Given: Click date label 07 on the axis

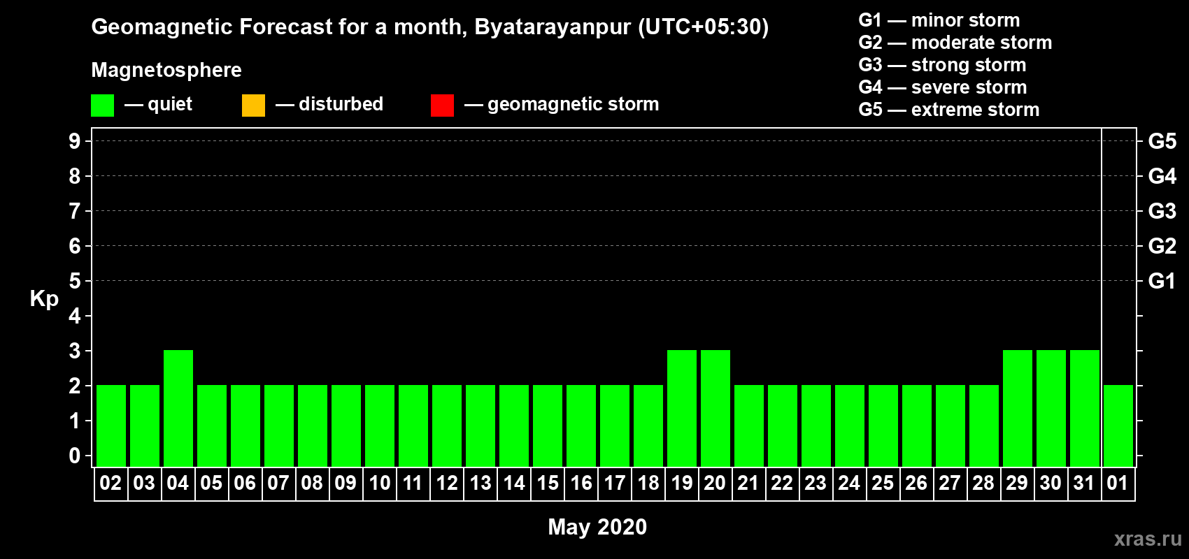Looking at the screenshot, I should (x=278, y=484).
